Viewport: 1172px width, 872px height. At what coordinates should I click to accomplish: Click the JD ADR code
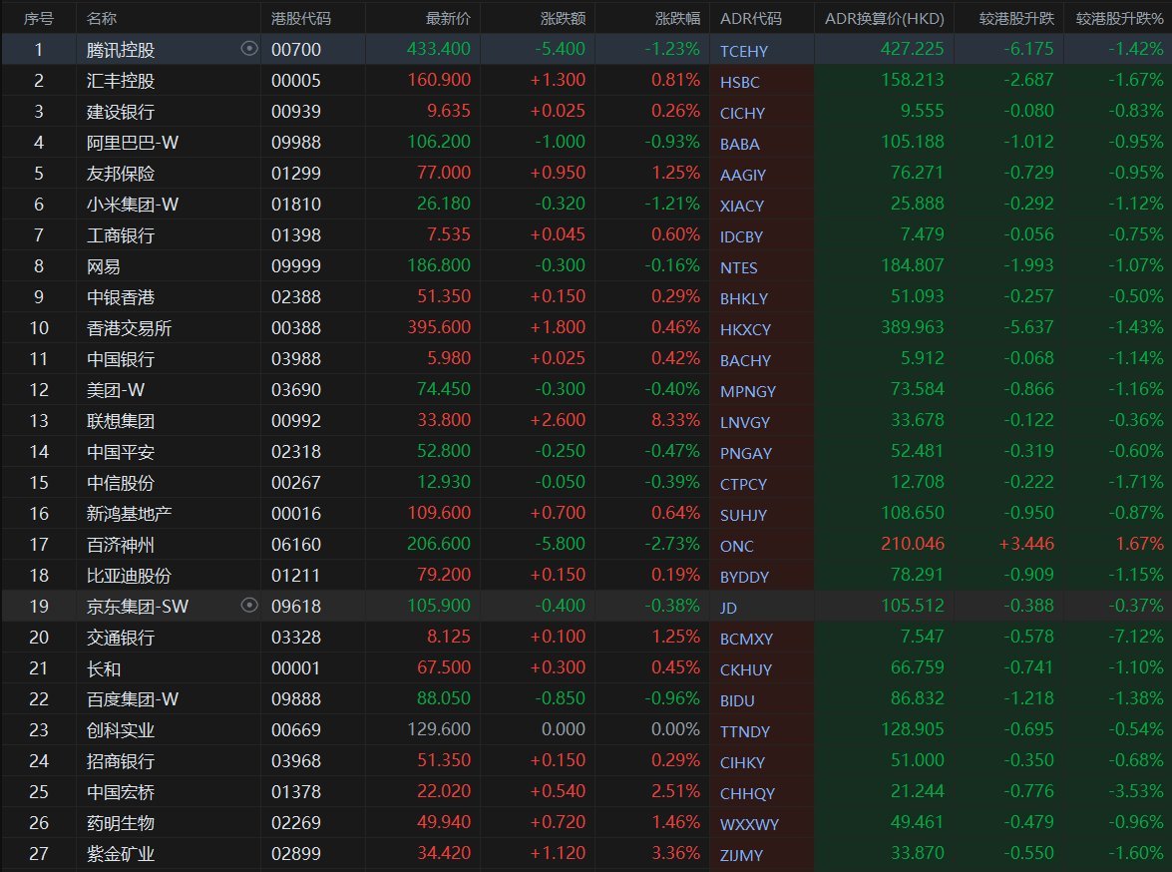728,608
